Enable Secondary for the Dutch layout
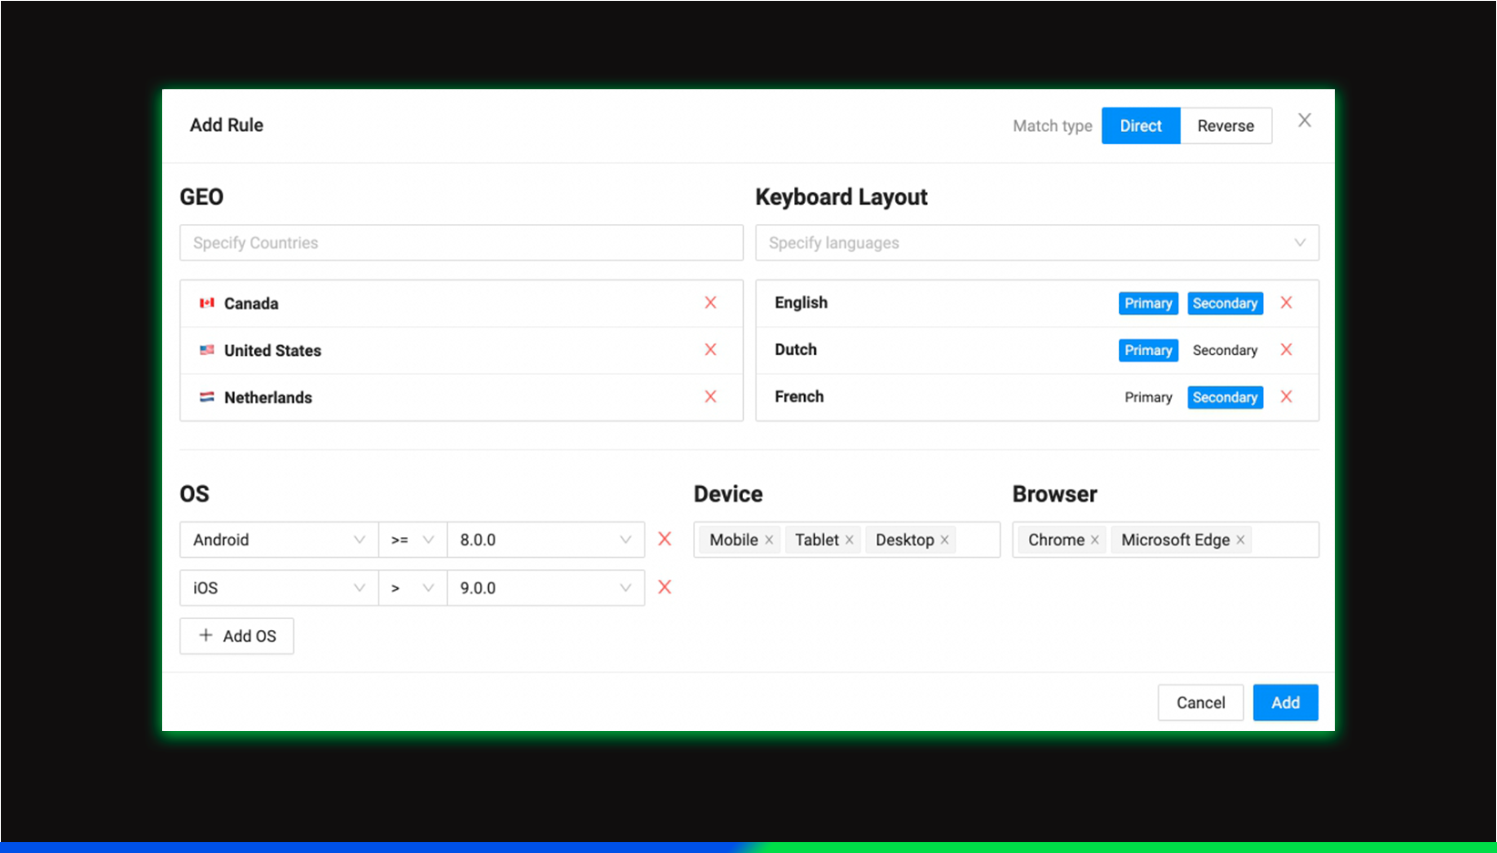This screenshot has width=1497, height=853. [x=1225, y=350]
